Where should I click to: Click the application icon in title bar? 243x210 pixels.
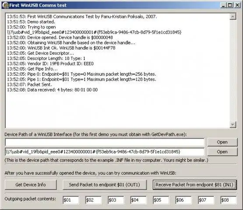pyautogui.click(x=5, y=5)
